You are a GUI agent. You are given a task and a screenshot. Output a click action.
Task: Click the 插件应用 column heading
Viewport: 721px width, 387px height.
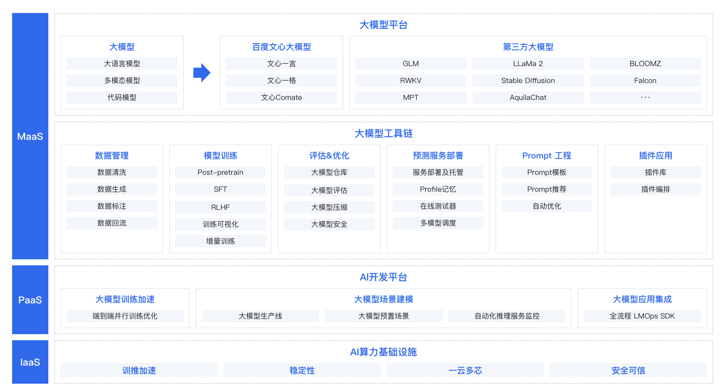(656, 155)
